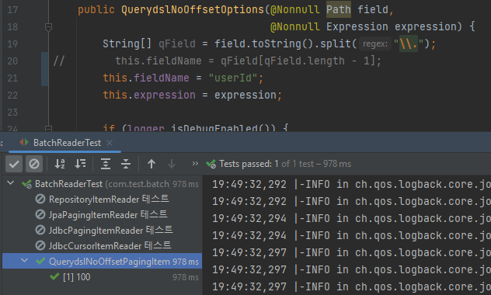Screen dimensions: 491x295
Task: Click passed checkmark beside QuerydslNoOffsetPagingItem
Action: (40, 261)
